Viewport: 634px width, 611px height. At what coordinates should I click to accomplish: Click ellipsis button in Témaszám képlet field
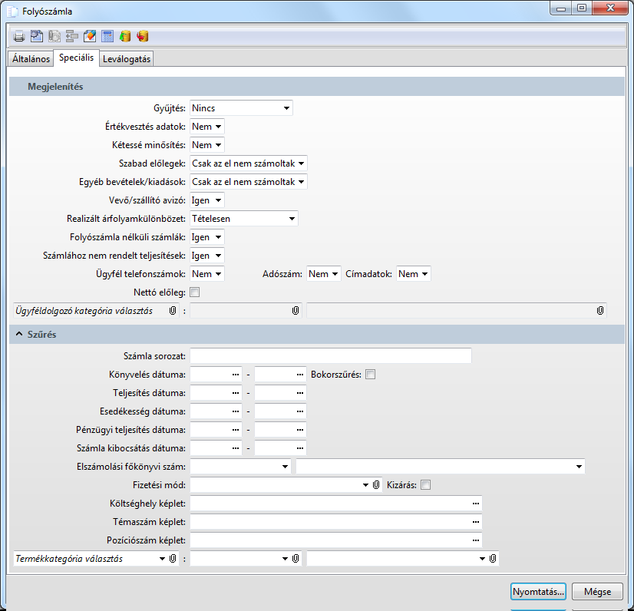[x=476, y=522]
